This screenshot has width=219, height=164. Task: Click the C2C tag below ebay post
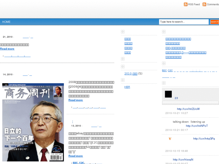[82, 163]
